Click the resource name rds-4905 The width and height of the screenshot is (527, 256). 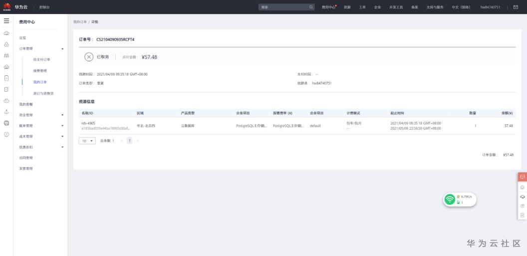(x=88, y=123)
